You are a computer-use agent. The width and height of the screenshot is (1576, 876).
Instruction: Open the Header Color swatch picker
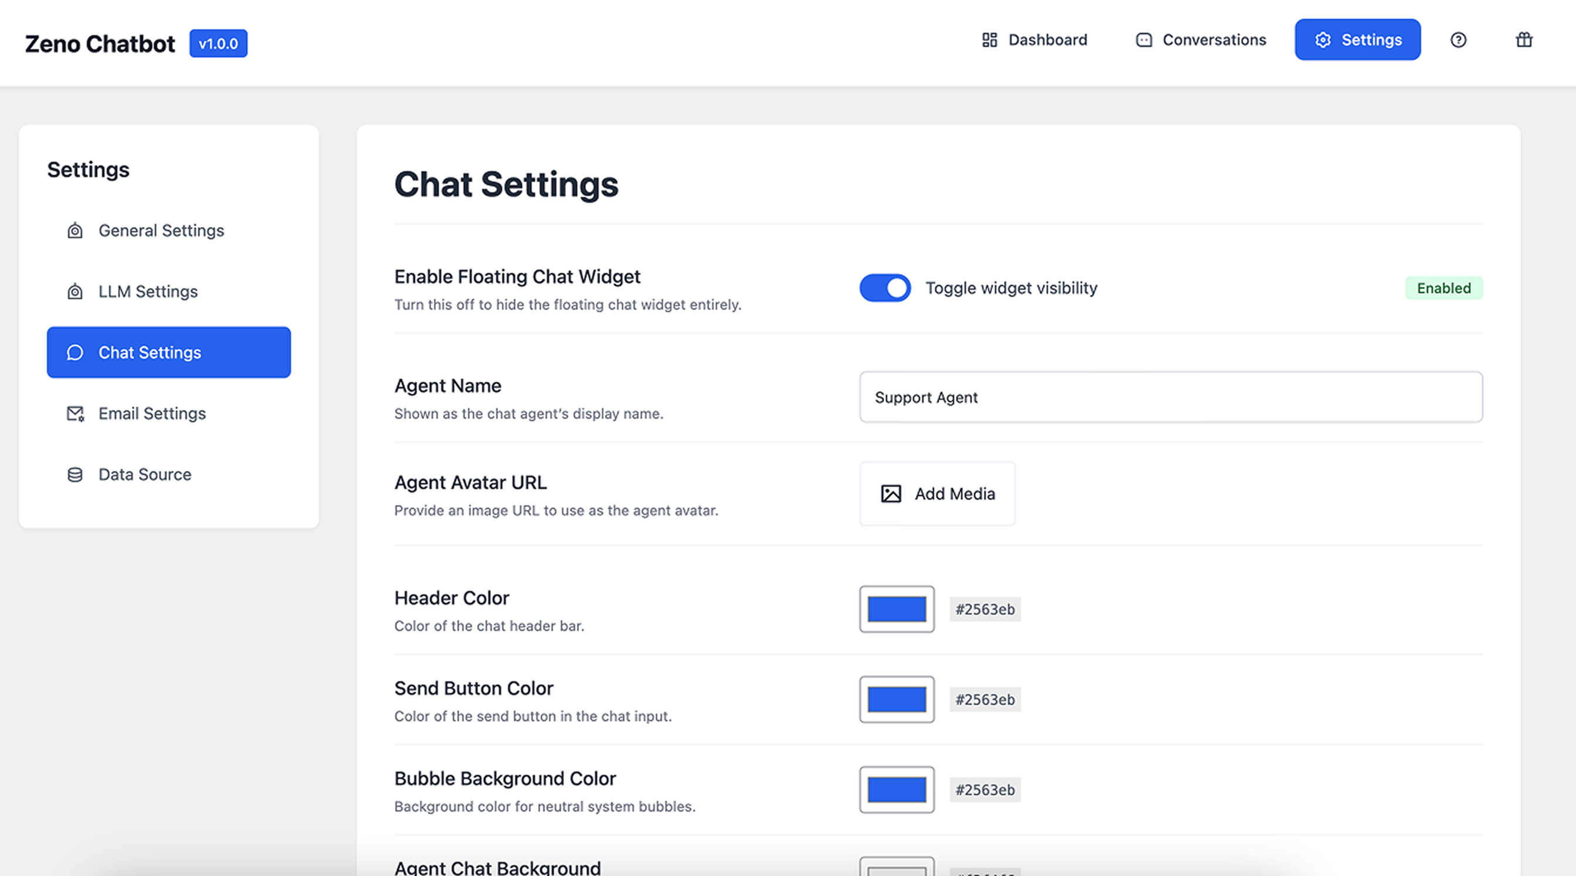[897, 609]
